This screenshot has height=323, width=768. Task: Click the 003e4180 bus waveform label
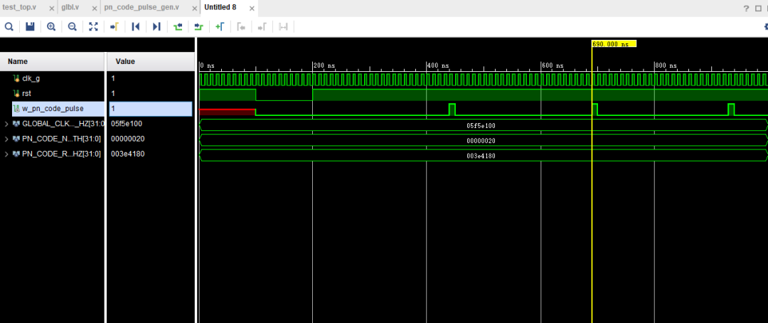tap(481, 157)
